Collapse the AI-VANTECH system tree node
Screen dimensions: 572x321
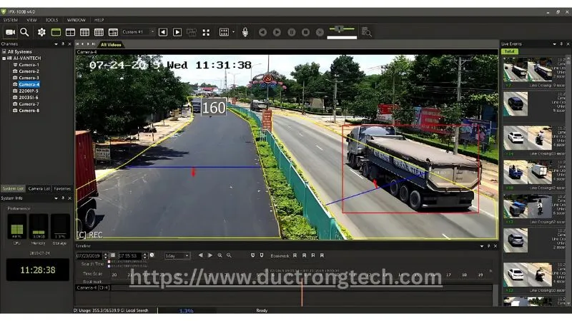4,58
